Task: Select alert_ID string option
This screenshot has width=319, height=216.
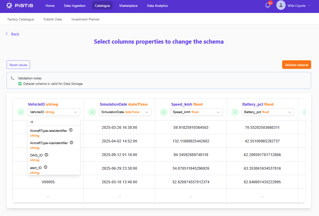Action: [54, 170]
